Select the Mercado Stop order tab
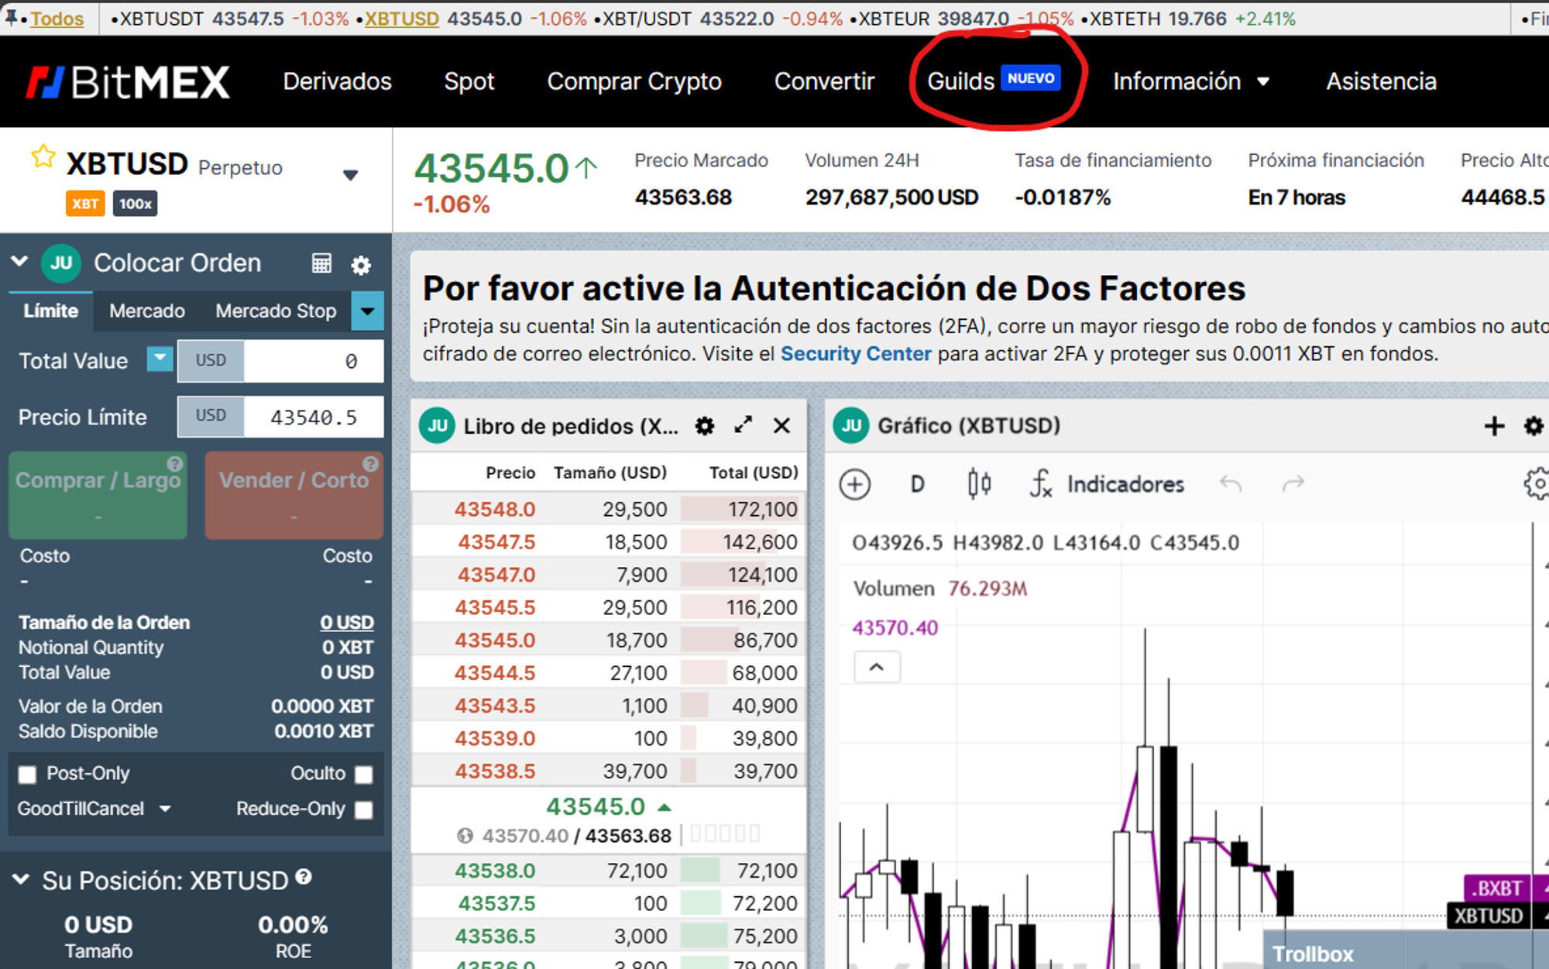The width and height of the screenshot is (1549, 969). [276, 311]
